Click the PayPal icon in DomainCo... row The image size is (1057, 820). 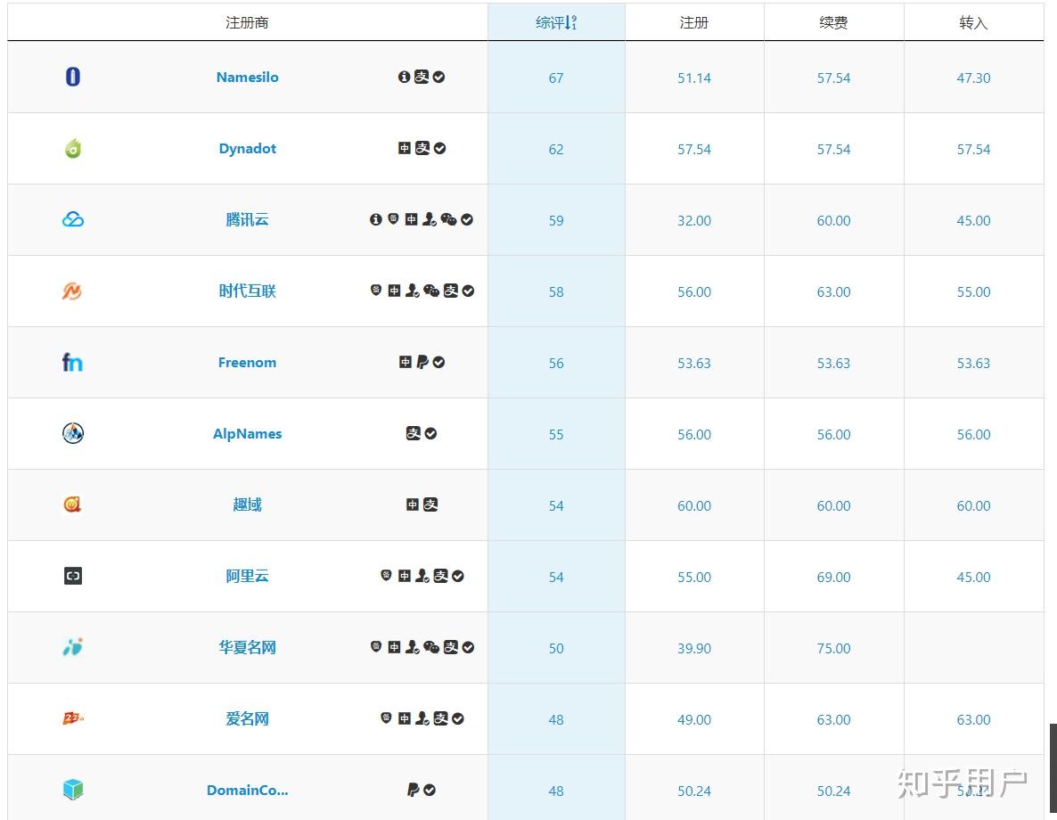(x=413, y=790)
